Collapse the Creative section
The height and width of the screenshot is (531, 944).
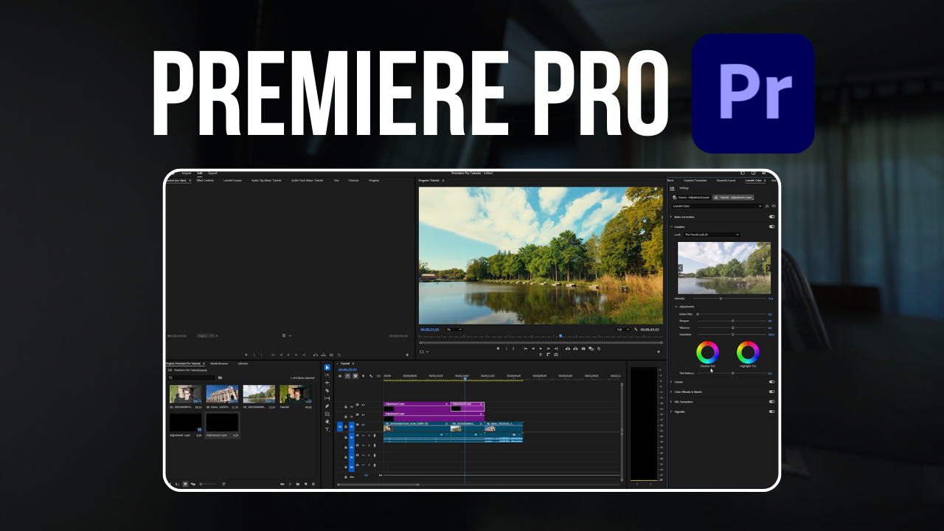pos(671,226)
